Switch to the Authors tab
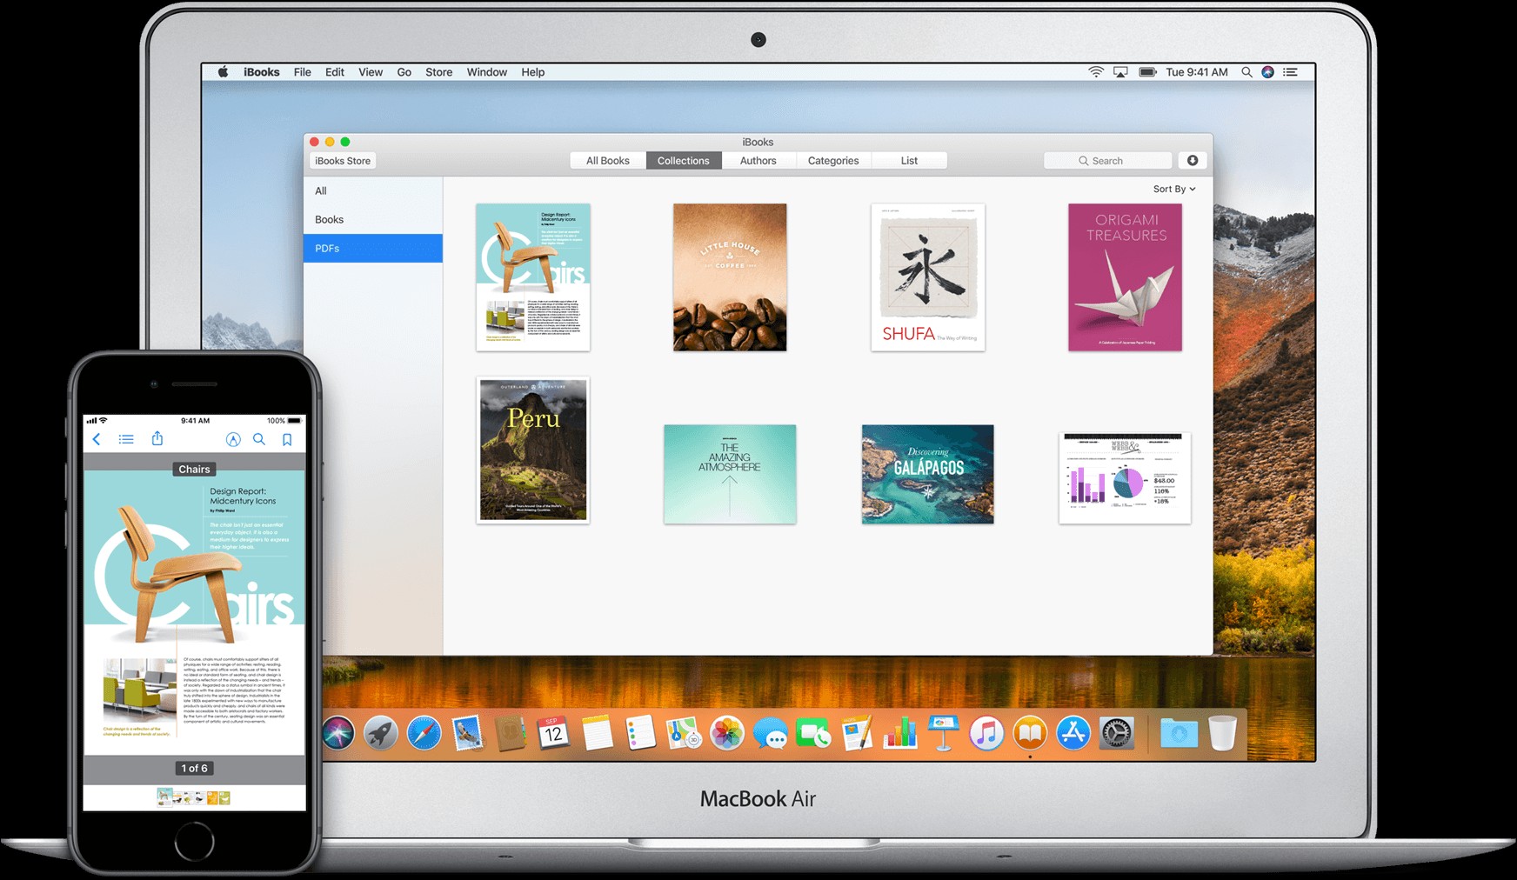This screenshot has width=1517, height=880. click(758, 160)
